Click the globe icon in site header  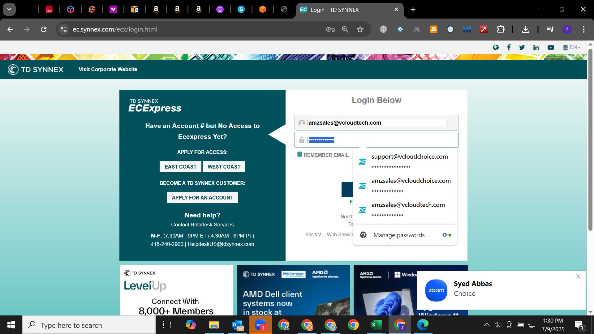[x=496, y=47]
